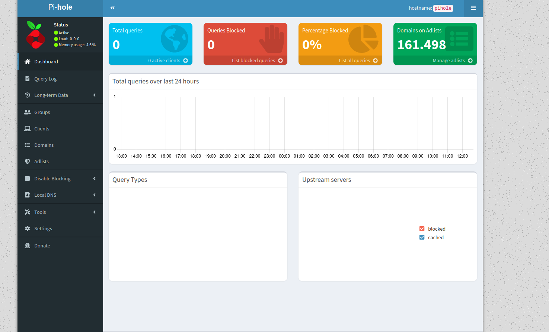Open the List blocked queries link
Image resolution: width=549 pixels, height=332 pixels.
tap(257, 60)
